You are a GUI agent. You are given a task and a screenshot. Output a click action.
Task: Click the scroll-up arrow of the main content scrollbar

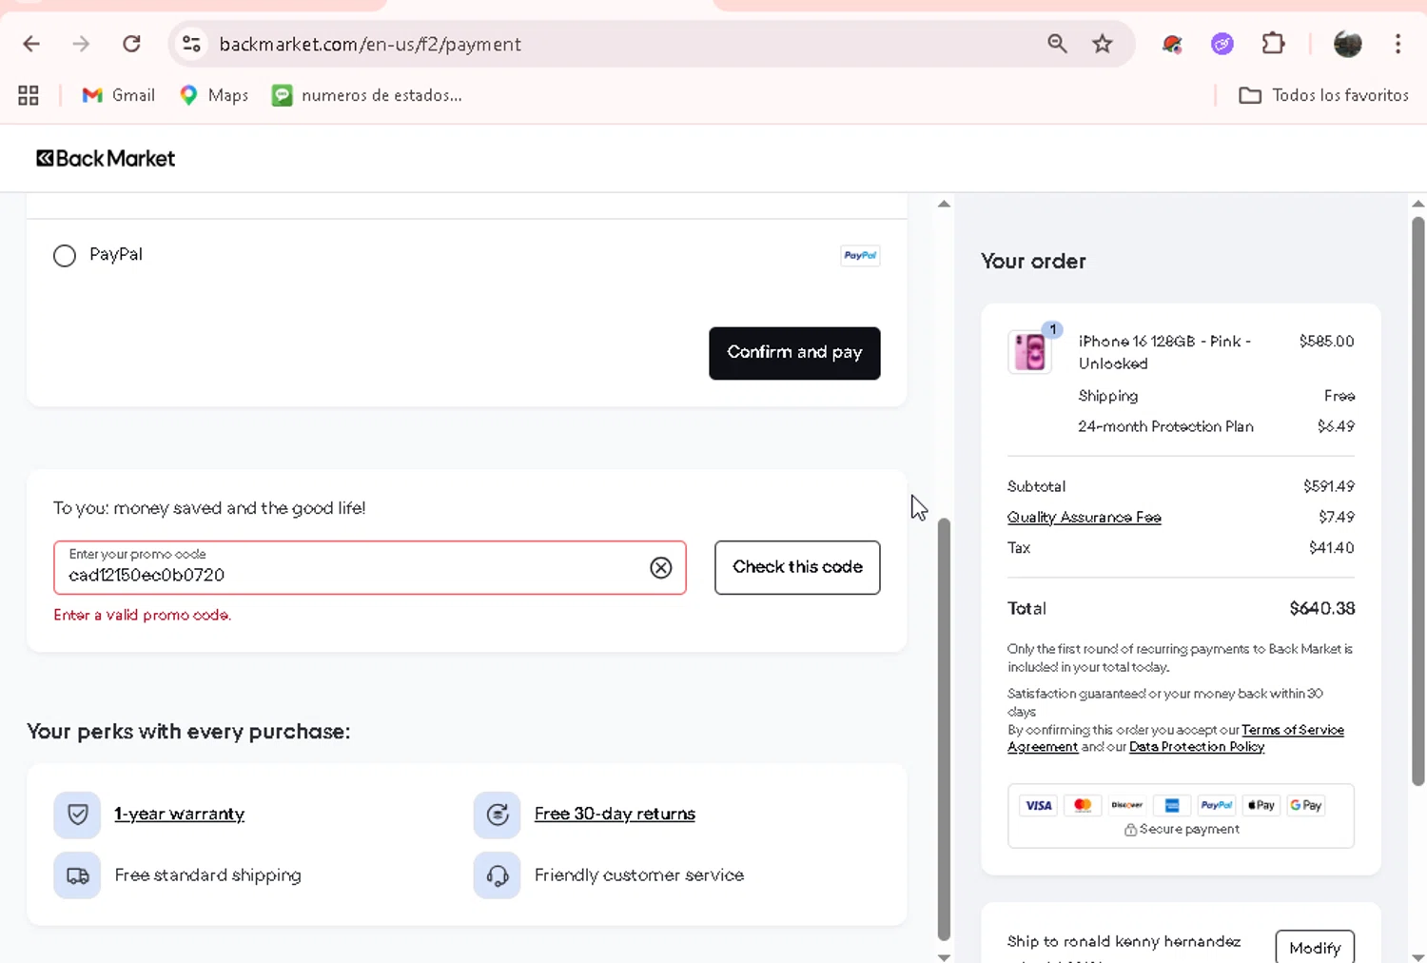[x=944, y=204]
